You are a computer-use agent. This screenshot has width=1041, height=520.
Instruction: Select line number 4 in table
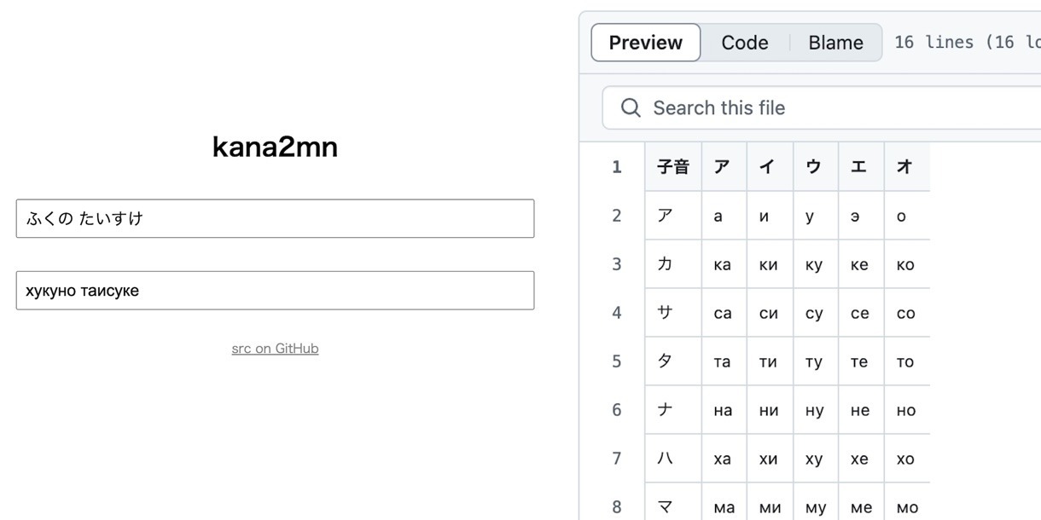[x=616, y=313]
